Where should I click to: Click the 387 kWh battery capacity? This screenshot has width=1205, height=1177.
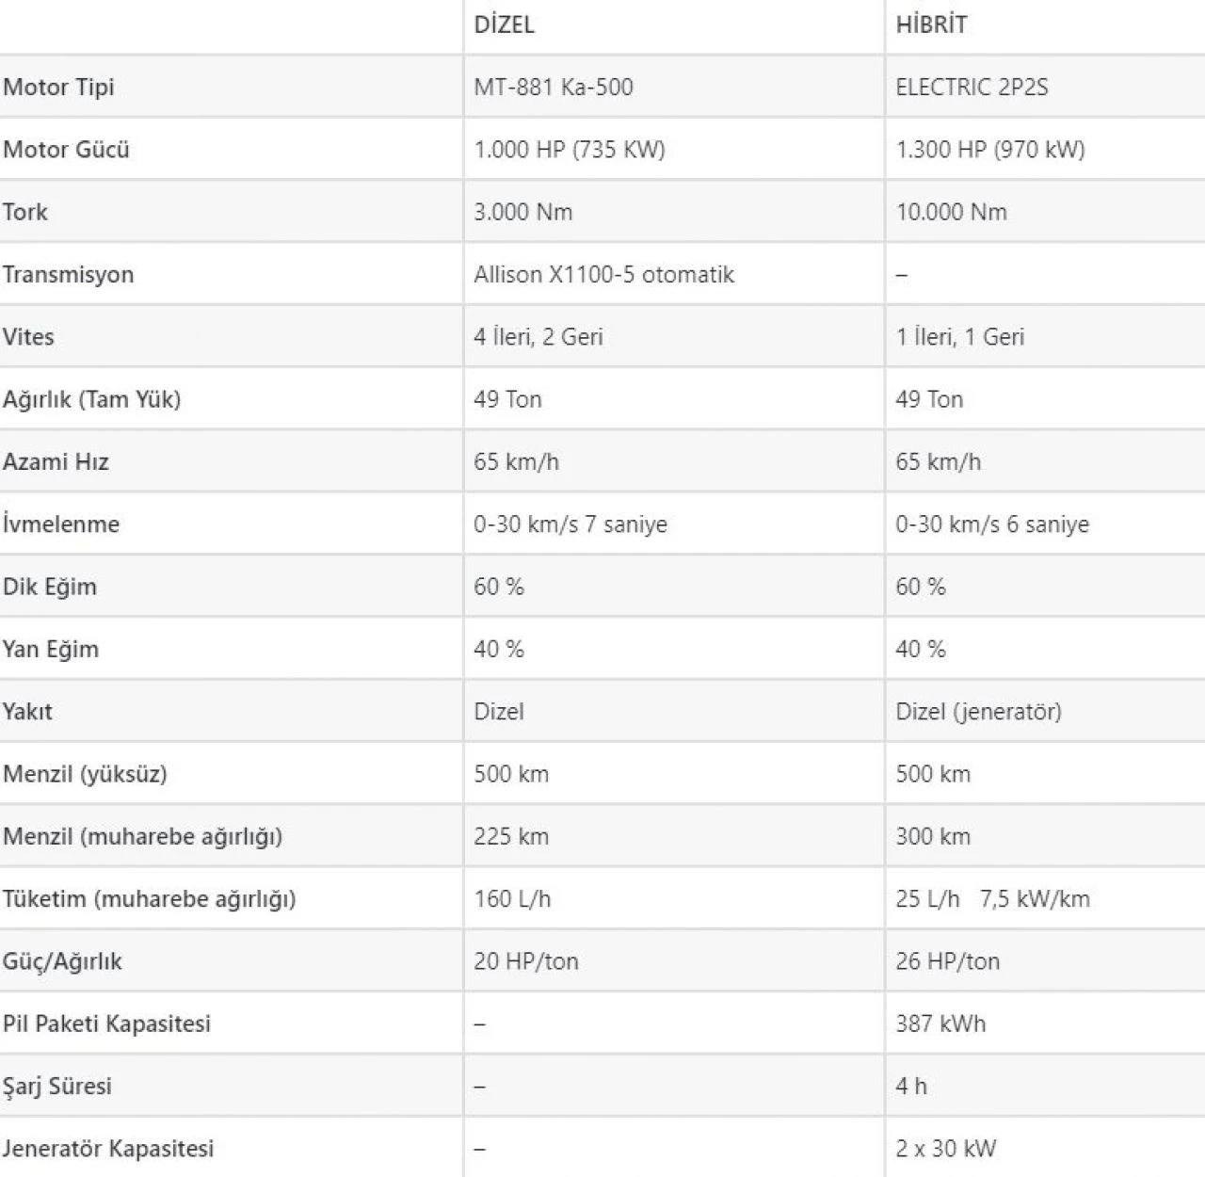click(940, 1024)
